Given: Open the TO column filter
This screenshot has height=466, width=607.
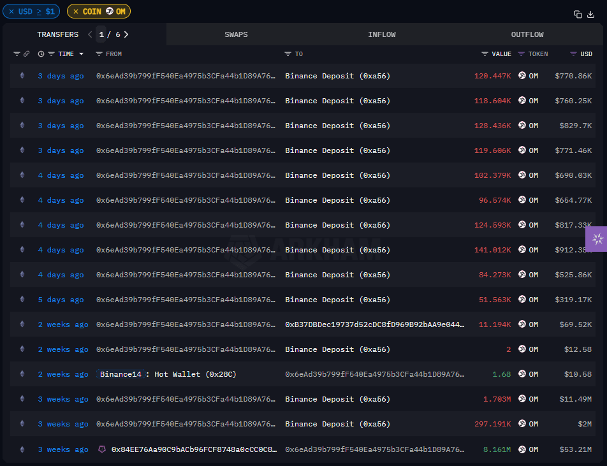Looking at the screenshot, I should (288, 54).
